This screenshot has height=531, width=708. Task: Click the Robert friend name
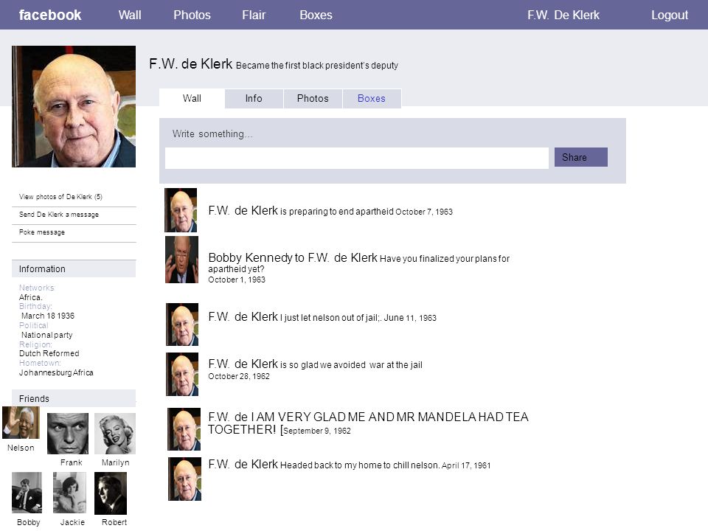(114, 522)
